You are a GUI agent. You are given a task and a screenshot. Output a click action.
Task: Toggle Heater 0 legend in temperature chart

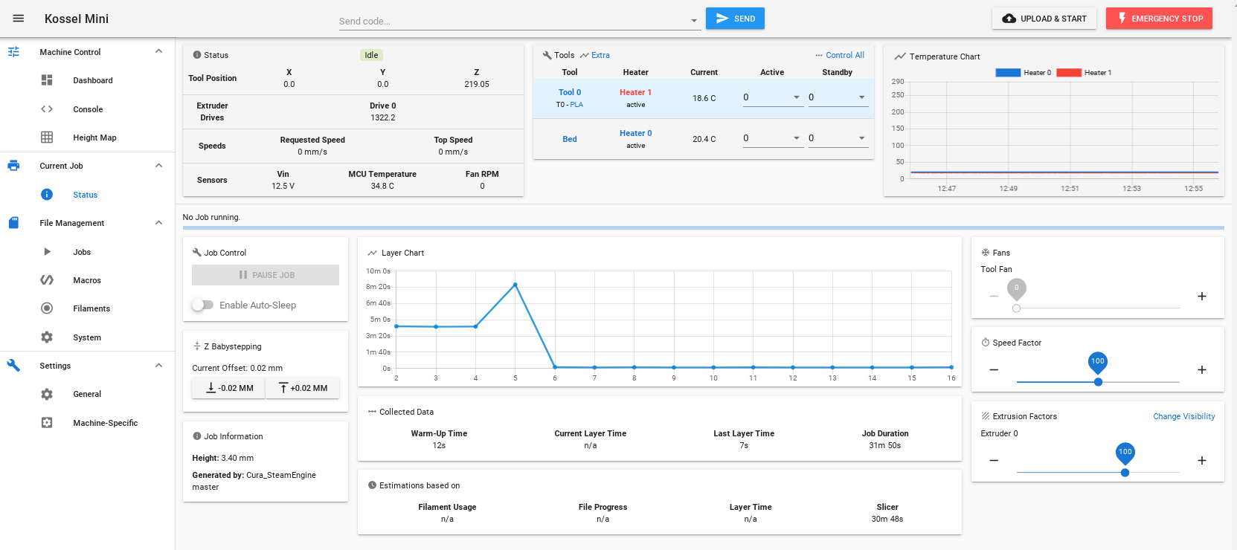click(1023, 72)
